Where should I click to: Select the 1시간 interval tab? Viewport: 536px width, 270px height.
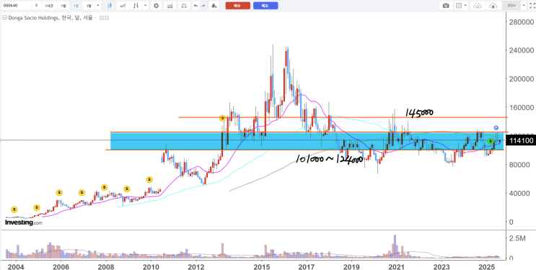49,6
